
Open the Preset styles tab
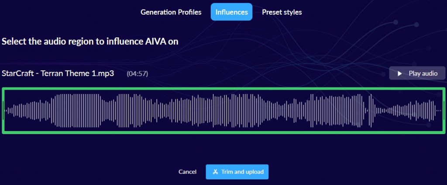[282, 12]
